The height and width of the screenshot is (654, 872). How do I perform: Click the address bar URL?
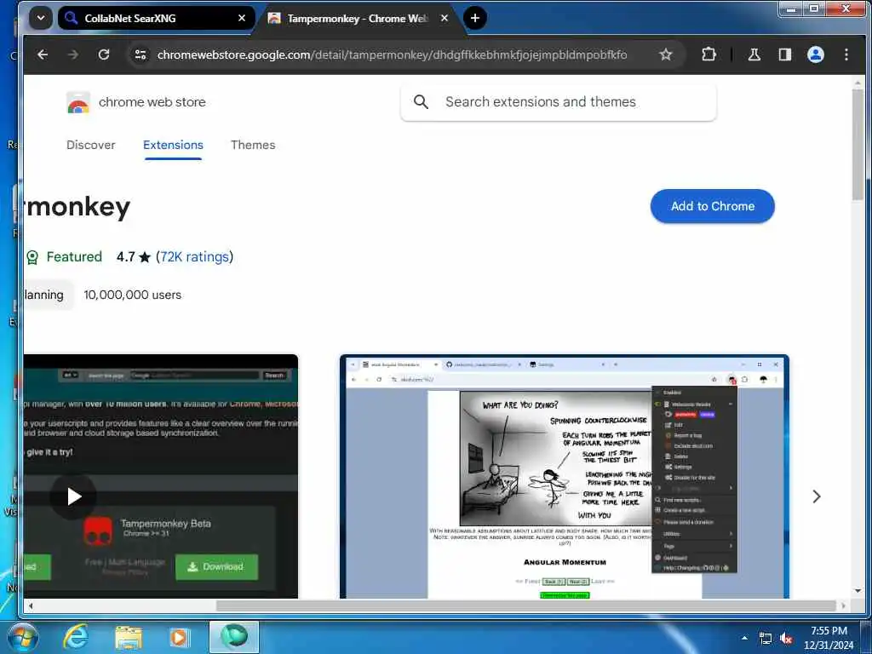point(392,54)
